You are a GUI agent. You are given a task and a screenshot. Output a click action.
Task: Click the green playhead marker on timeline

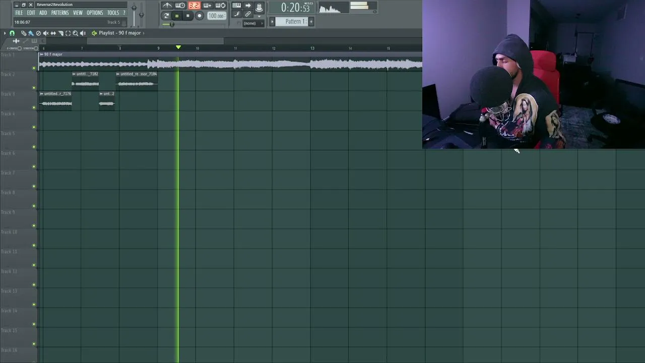[x=178, y=47]
